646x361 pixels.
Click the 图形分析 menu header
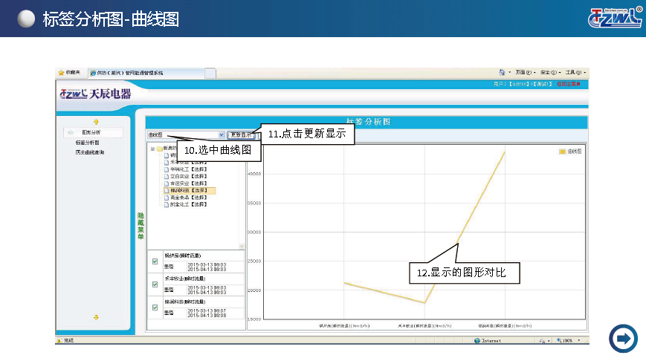93,132
